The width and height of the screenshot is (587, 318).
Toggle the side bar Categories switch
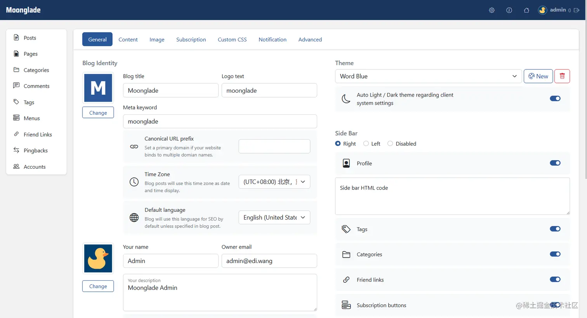[x=555, y=254]
